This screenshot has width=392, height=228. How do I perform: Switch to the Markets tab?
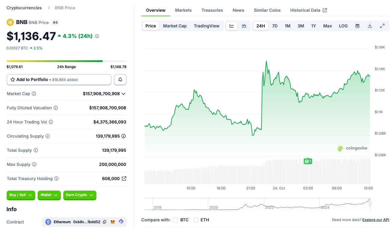click(x=183, y=10)
